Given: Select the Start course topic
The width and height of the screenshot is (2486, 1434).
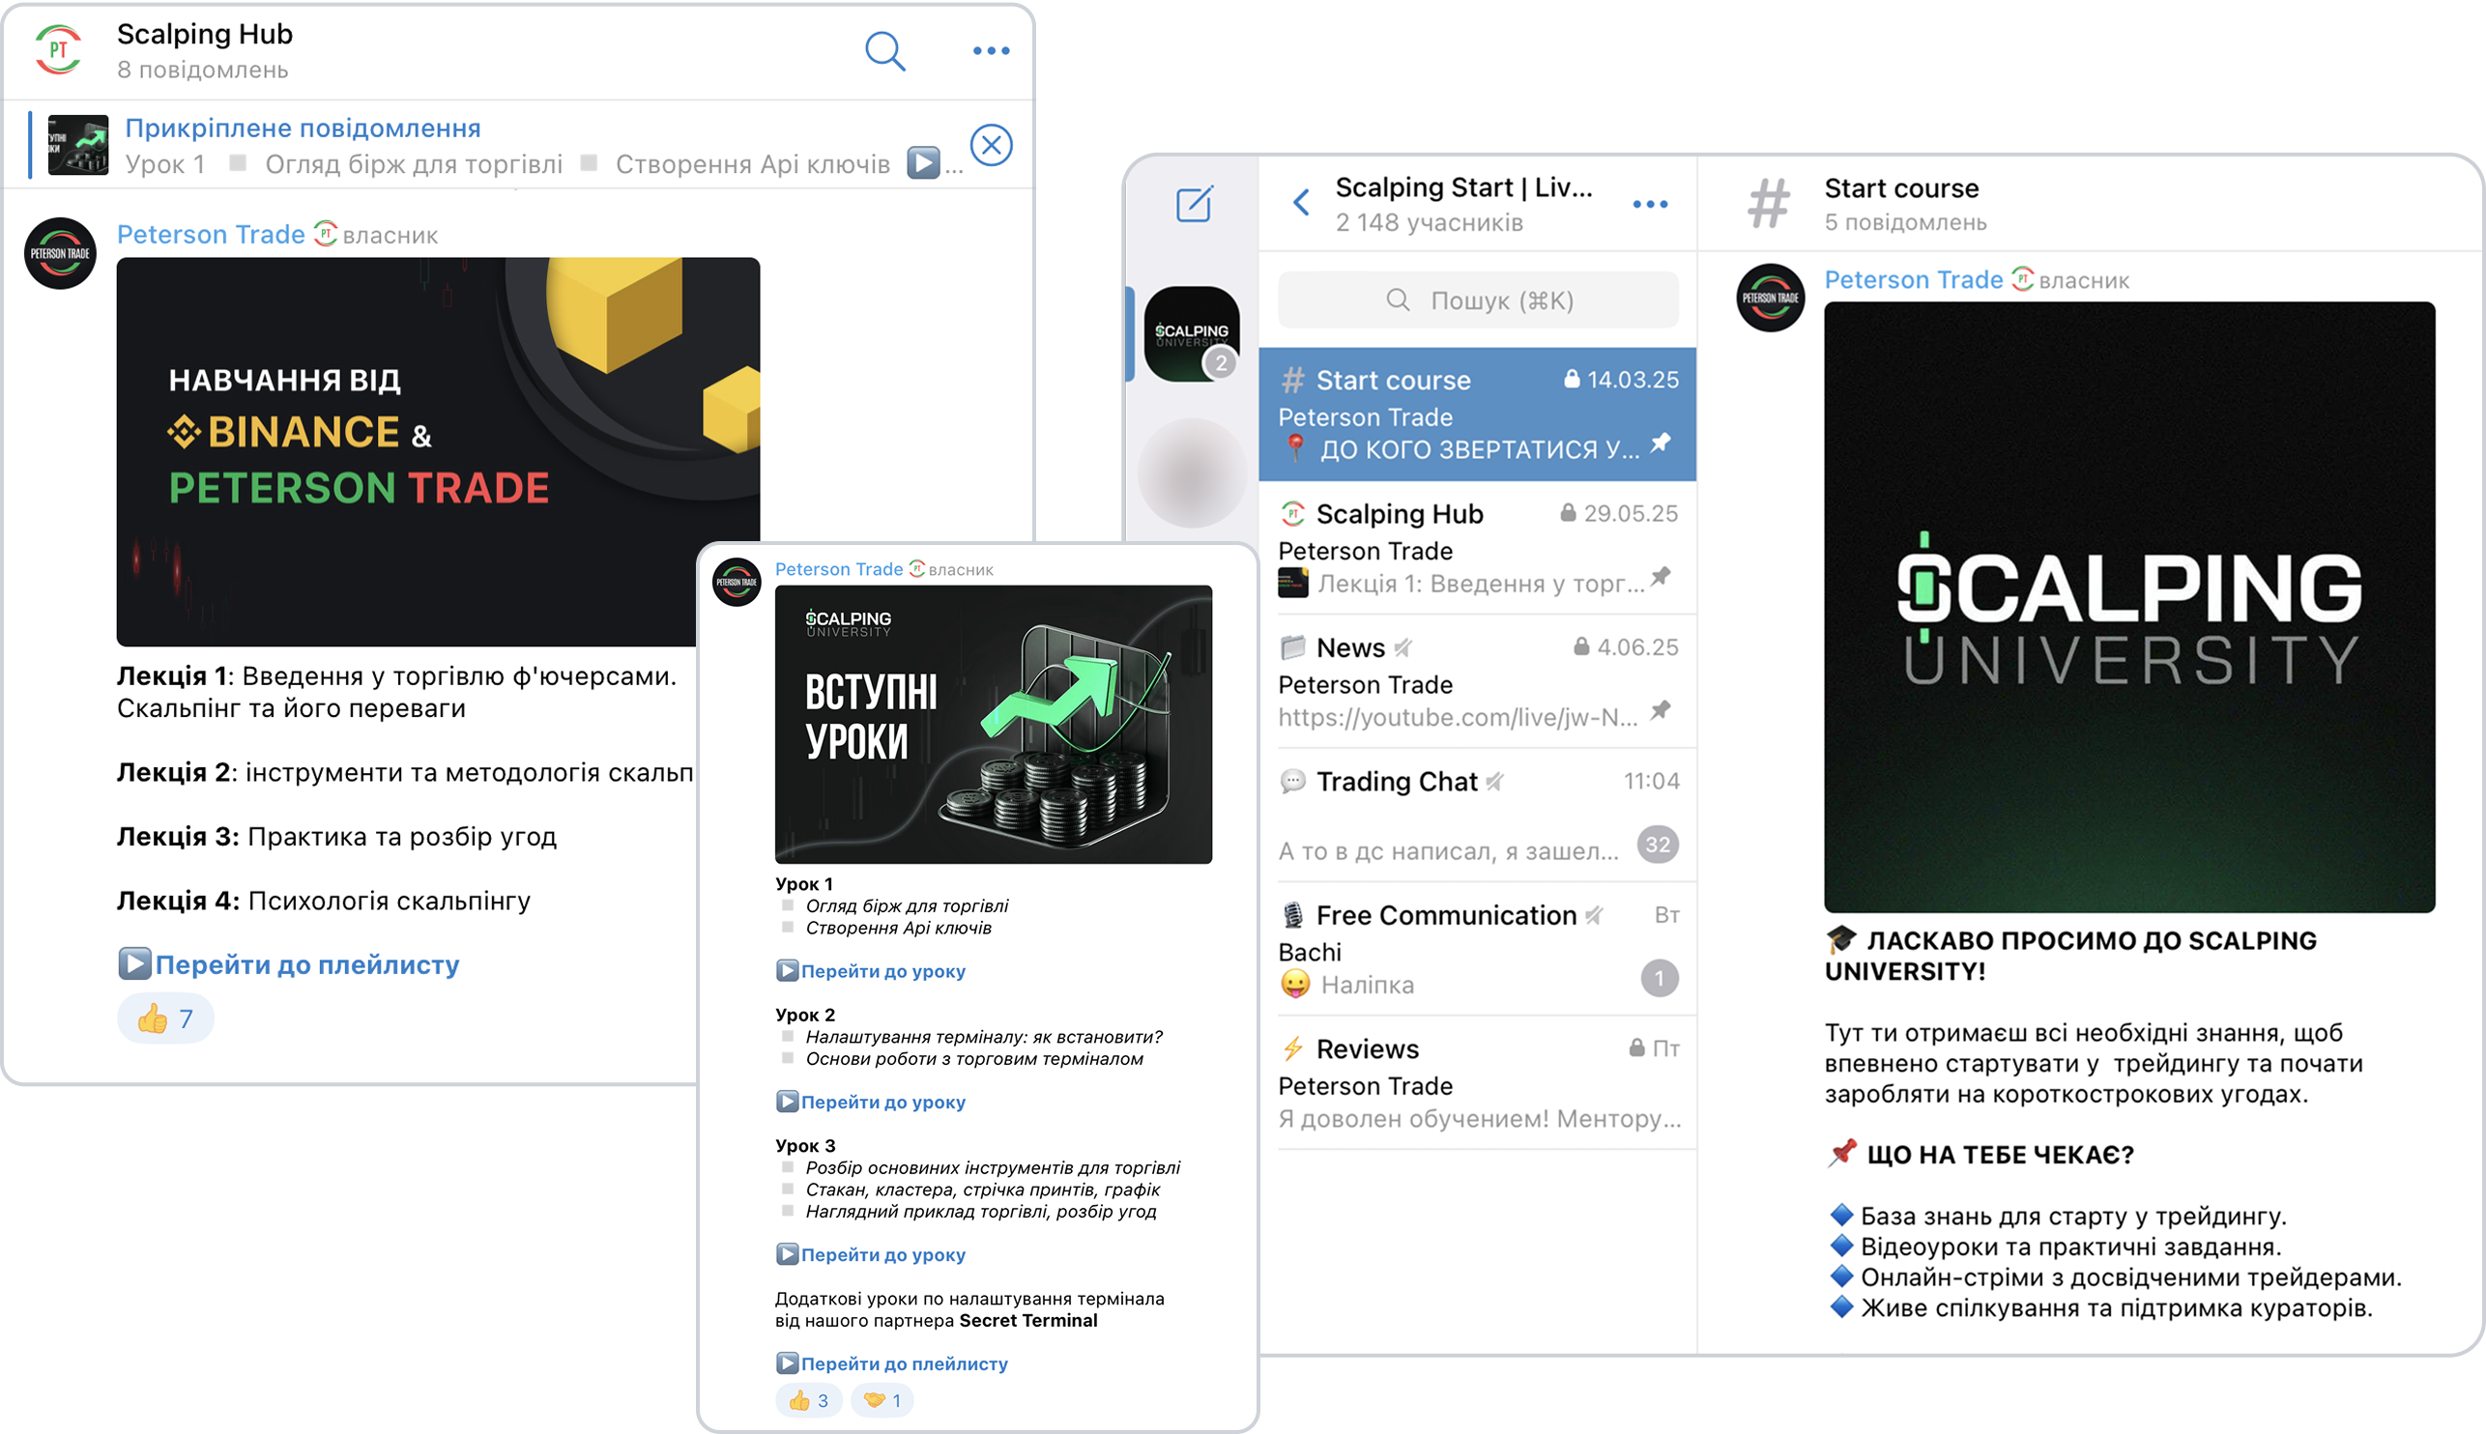Looking at the screenshot, I should point(1477,414).
